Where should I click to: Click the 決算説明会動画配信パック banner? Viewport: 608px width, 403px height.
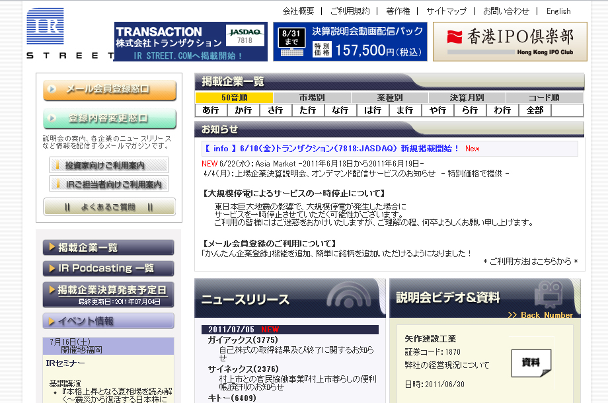tap(350, 41)
